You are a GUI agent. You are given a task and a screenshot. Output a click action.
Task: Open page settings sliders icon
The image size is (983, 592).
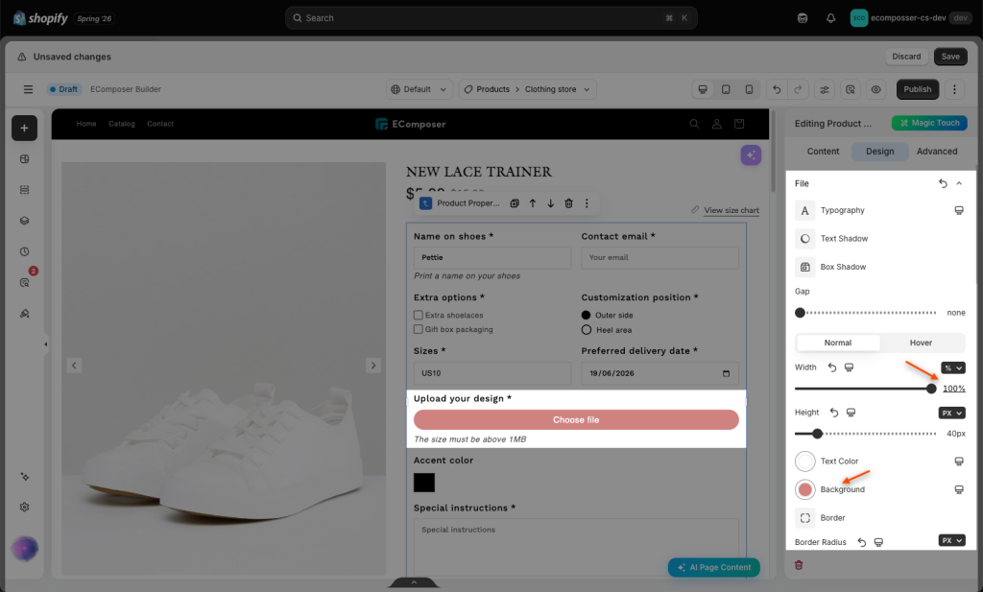[x=825, y=89]
